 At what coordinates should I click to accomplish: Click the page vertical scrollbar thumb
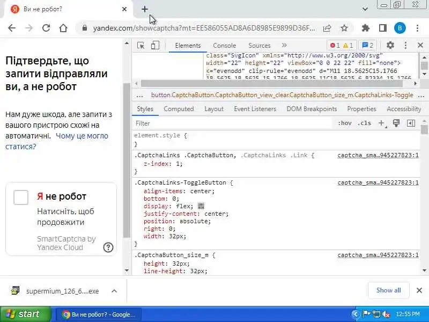click(127, 160)
